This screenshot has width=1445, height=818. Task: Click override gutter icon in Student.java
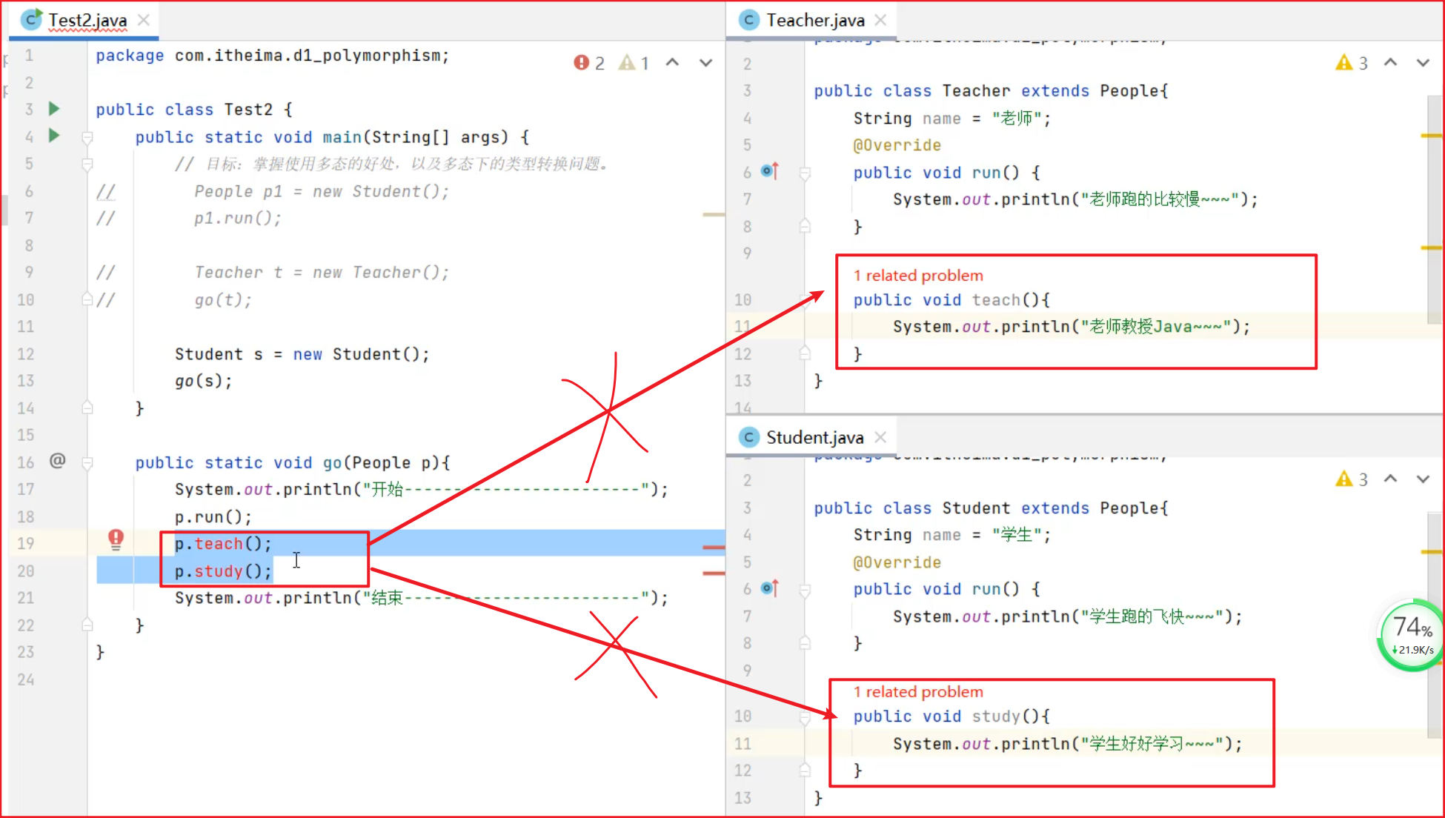pos(770,588)
